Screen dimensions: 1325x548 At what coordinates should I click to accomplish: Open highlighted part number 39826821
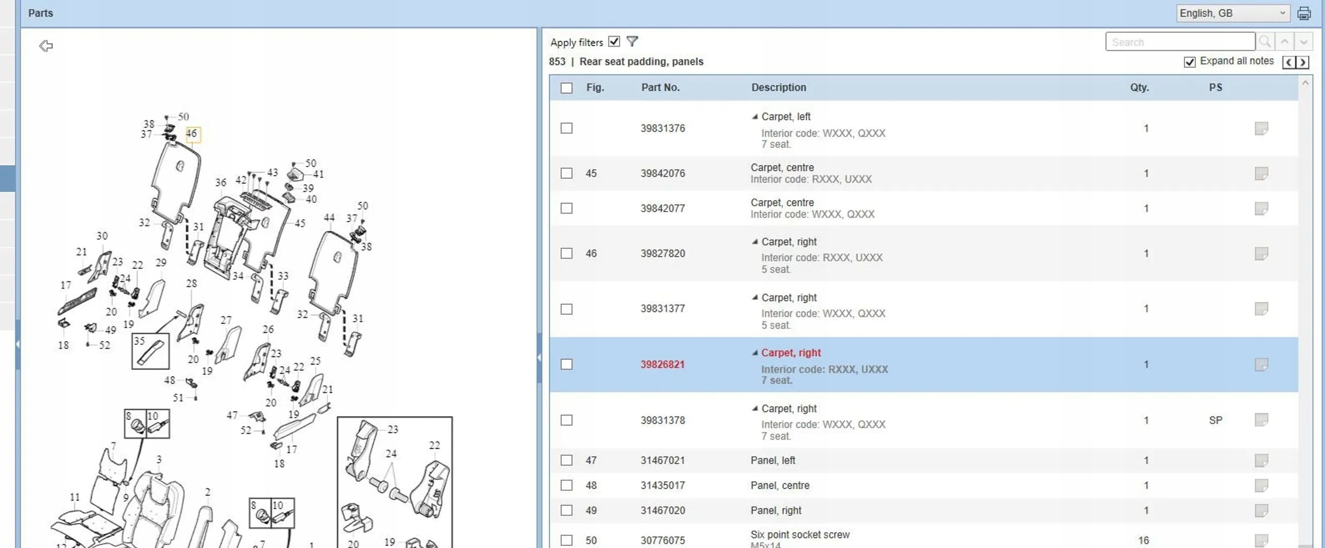click(662, 365)
